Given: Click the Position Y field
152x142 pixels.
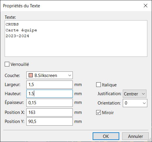Looking at the screenshot, I should 49,122.
